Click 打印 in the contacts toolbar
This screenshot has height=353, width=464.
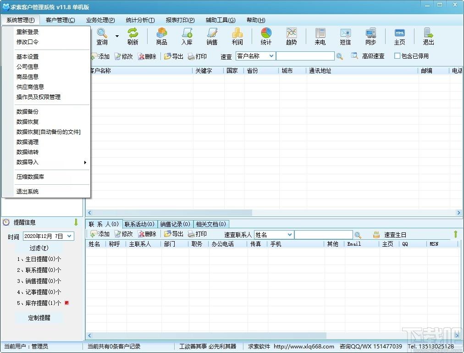tap(197, 234)
